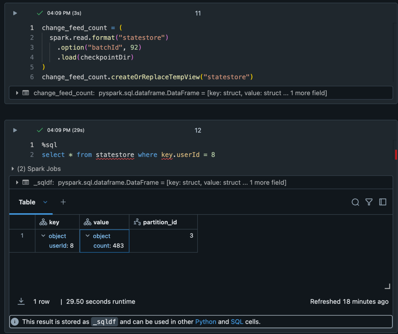This screenshot has width=398, height=334.
Task: Open the Table view type dropdown
Action: (45, 202)
